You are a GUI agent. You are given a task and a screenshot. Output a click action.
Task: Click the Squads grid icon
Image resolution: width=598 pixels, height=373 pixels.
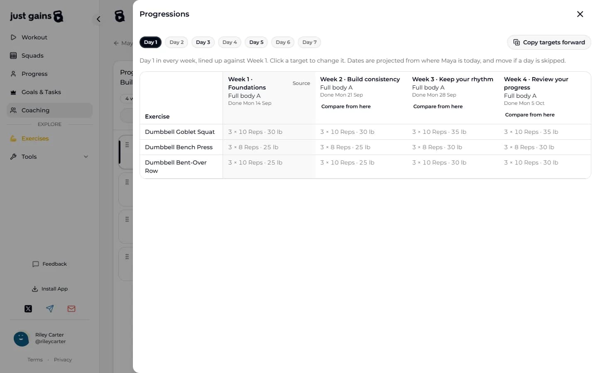coord(13,56)
